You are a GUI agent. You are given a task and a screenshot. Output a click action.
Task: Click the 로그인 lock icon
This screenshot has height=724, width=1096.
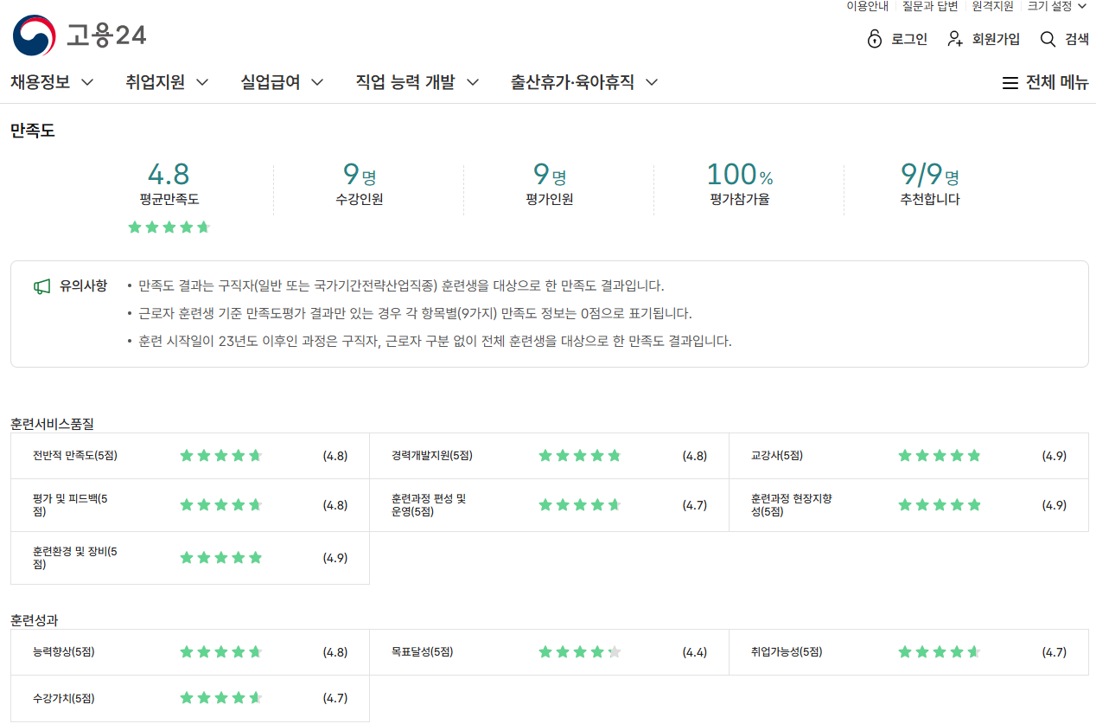tap(874, 39)
